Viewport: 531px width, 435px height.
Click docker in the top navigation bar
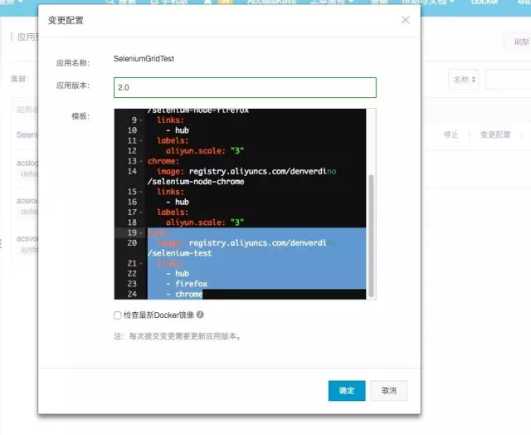click(485, 2)
